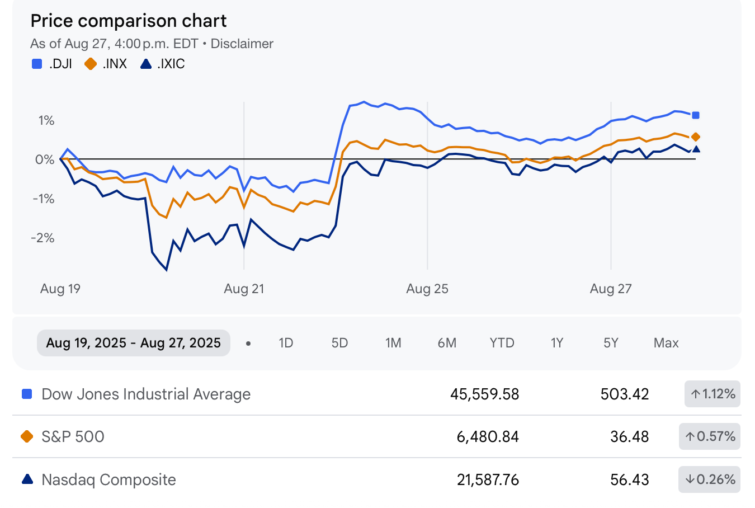The image size is (755, 508).
Task: Click the Dow Jones endpoint marker on the chart
Action: [x=695, y=115]
